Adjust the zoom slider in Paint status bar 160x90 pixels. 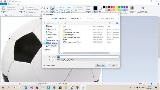[x=151, y=84]
